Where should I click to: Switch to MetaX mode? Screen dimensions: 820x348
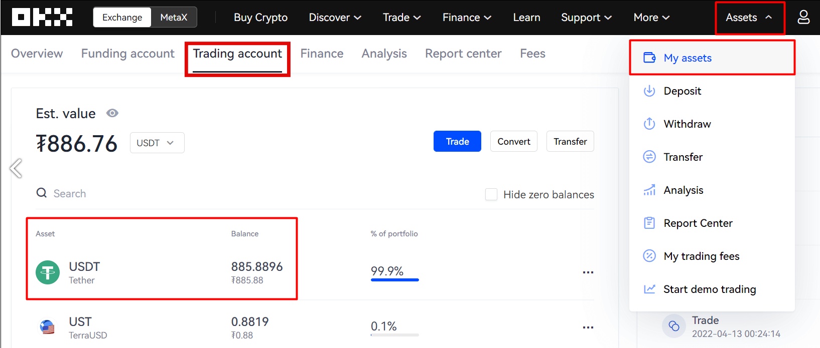174,17
